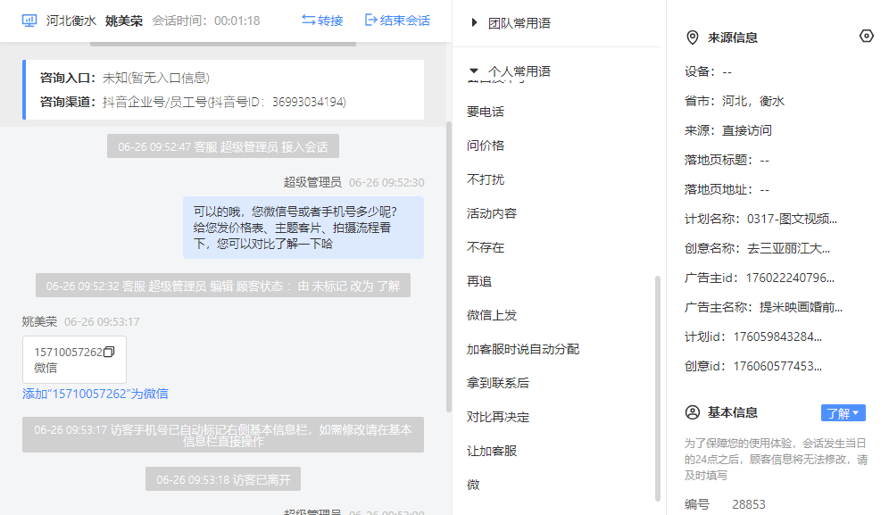
Task: Click the 创意名称 value 去三亚丽江大...
Action: (x=789, y=248)
